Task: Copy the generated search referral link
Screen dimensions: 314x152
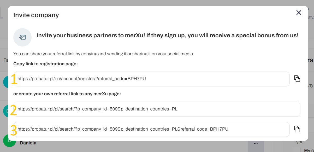Action: (297, 129)
